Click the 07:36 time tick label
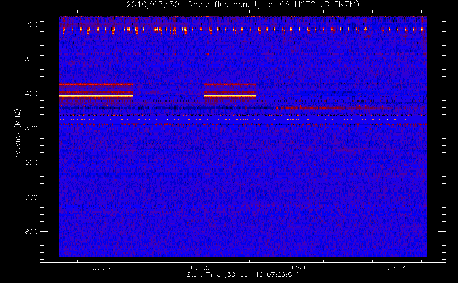 coord(200,268)
